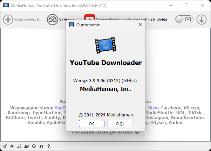Click the binoculars icon in bottom bar
Screen dimensions: 211x151
[x=41, y=146]
